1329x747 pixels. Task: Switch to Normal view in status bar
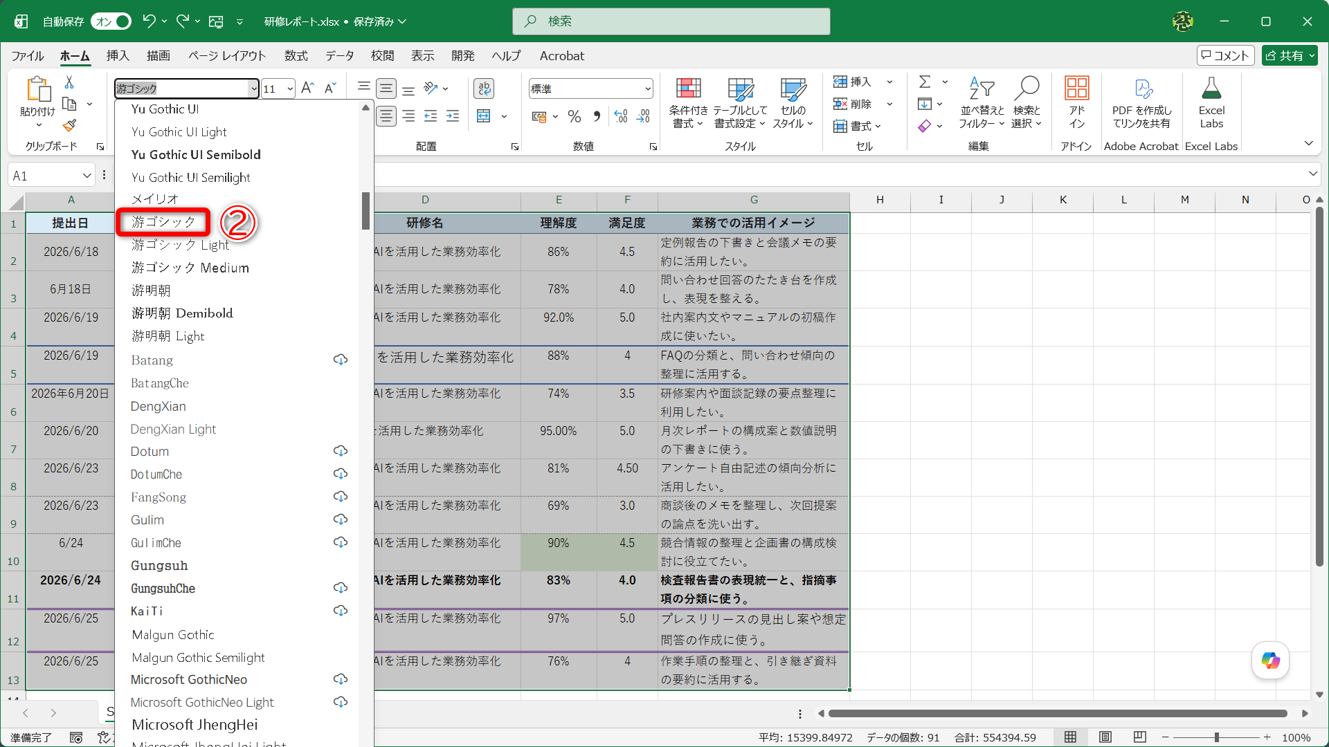pos(1070,737)
